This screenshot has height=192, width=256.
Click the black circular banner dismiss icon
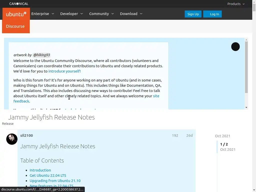235,47
